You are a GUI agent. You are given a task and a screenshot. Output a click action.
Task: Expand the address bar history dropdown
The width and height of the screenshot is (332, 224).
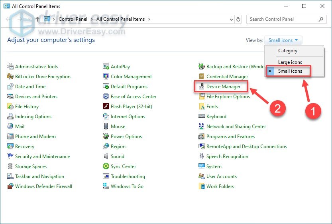(x=232, y=19)
